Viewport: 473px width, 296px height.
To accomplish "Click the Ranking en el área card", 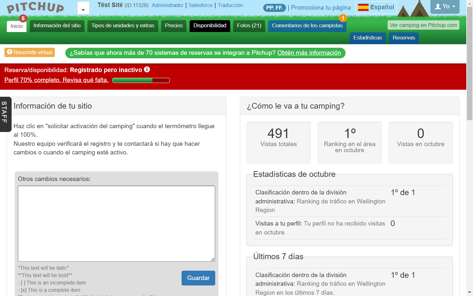I will [x=350, y=143].
